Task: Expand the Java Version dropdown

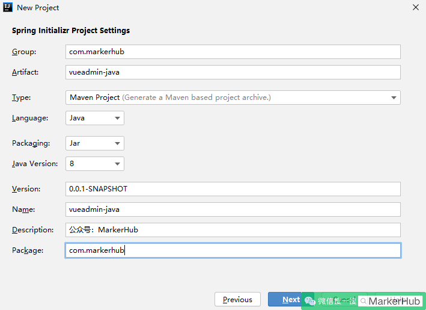Action: click(95, 164)
